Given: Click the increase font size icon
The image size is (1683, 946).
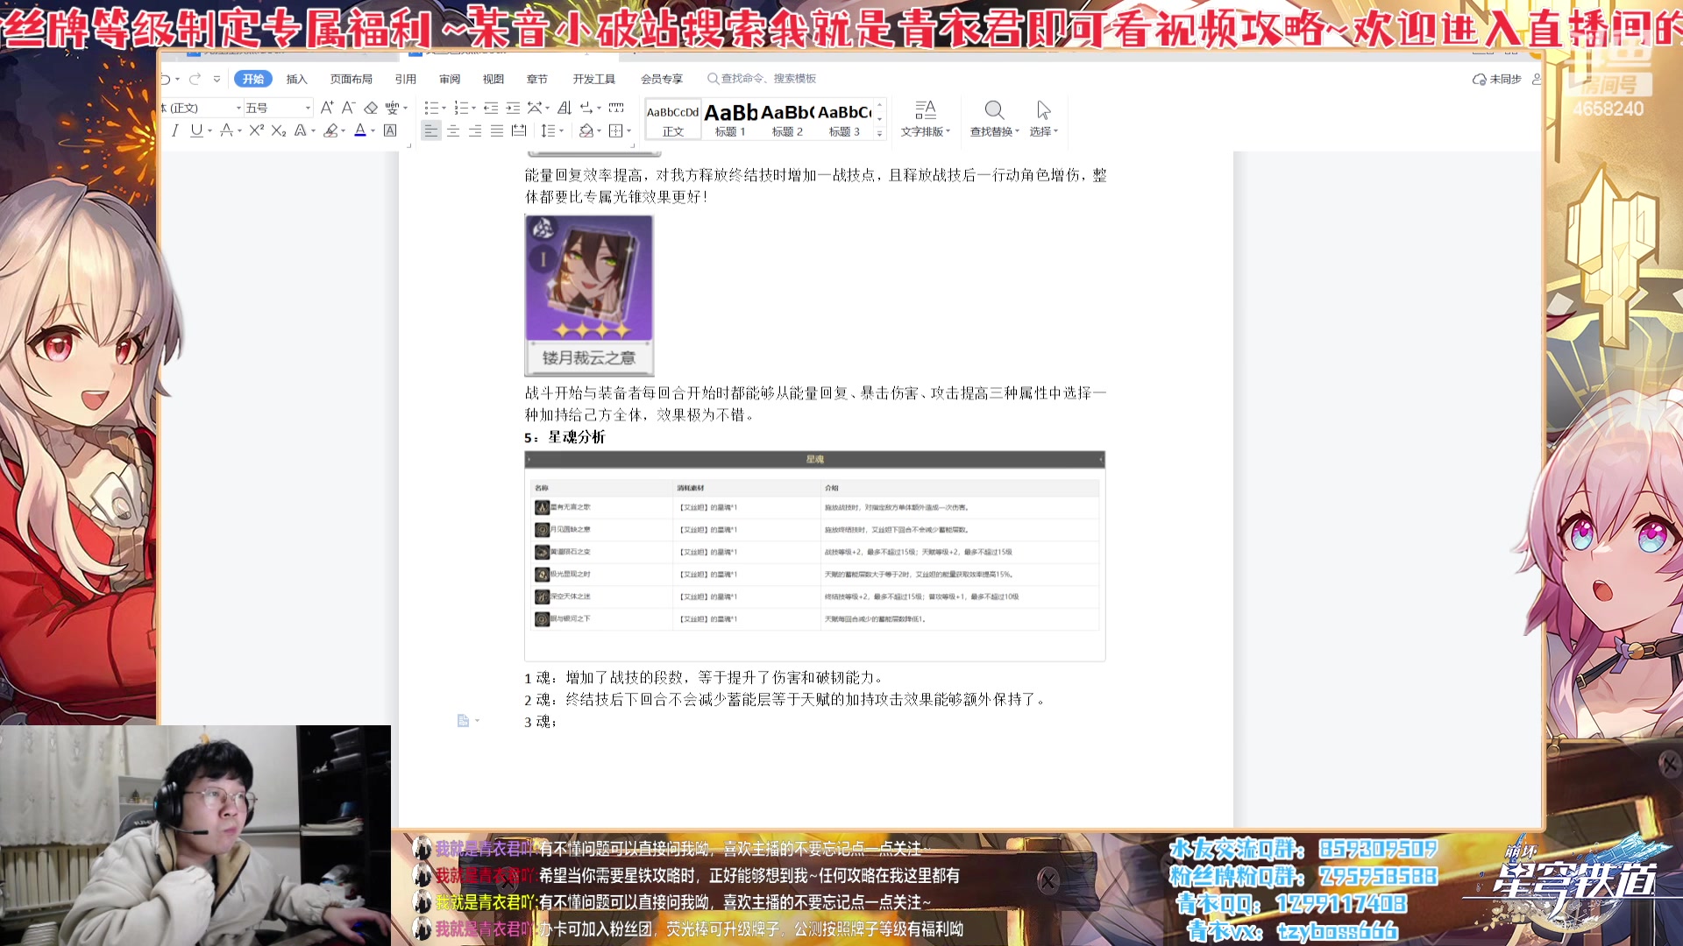Looking at the screenshot, I should (327, 106).
